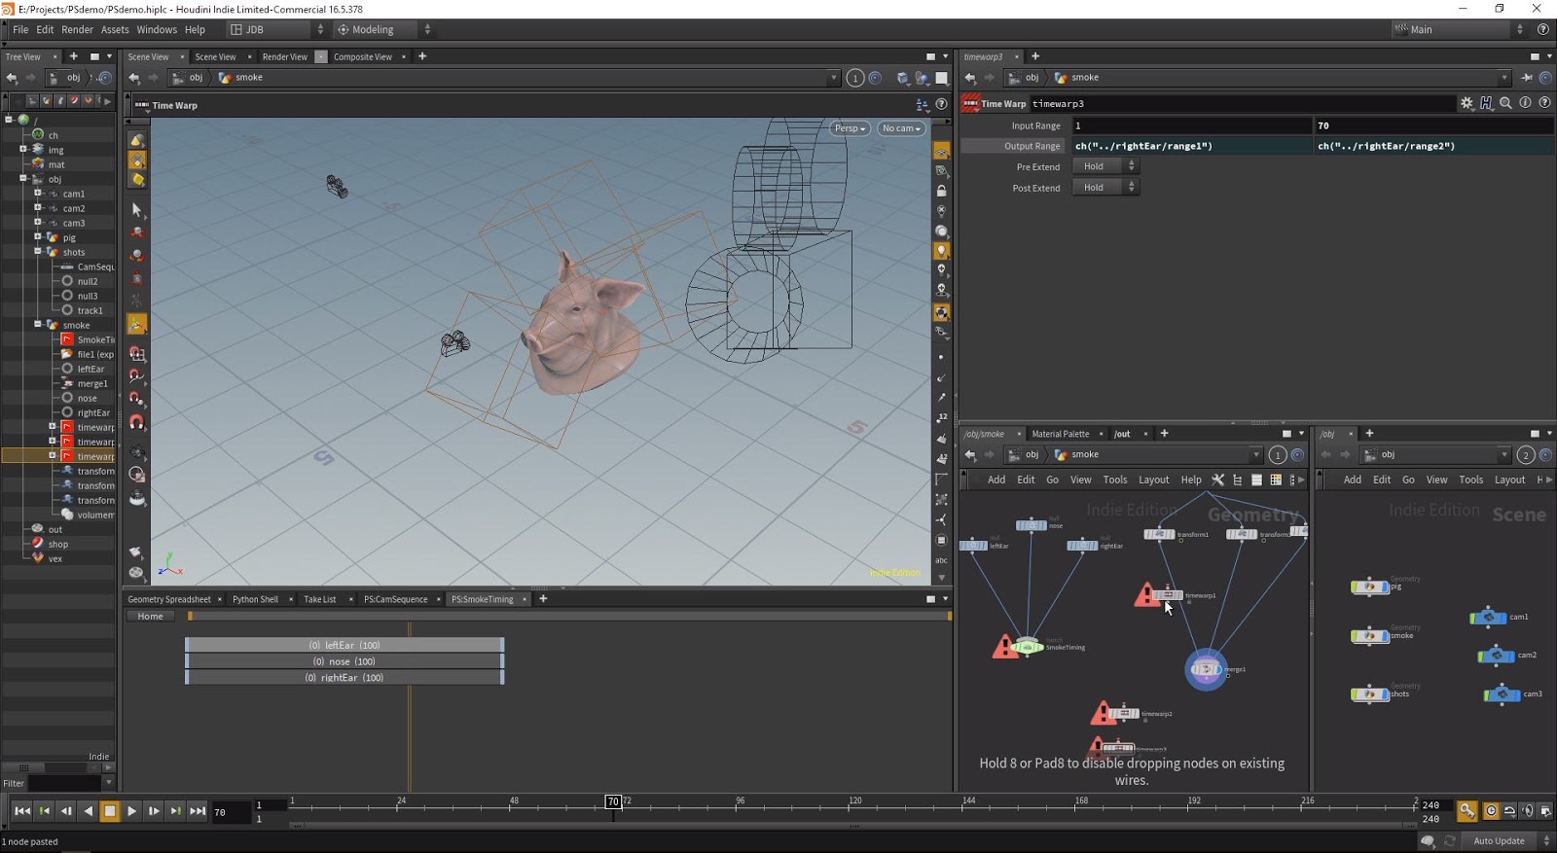Click the Play forward button
This screenshot has width=1557, height=853.
tap(132, 811)
